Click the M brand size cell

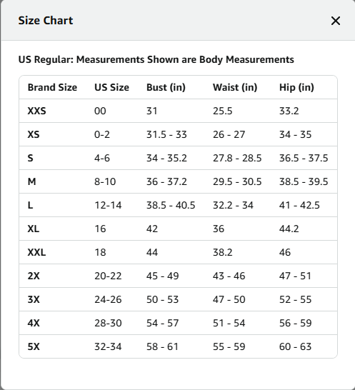point(32,181)
